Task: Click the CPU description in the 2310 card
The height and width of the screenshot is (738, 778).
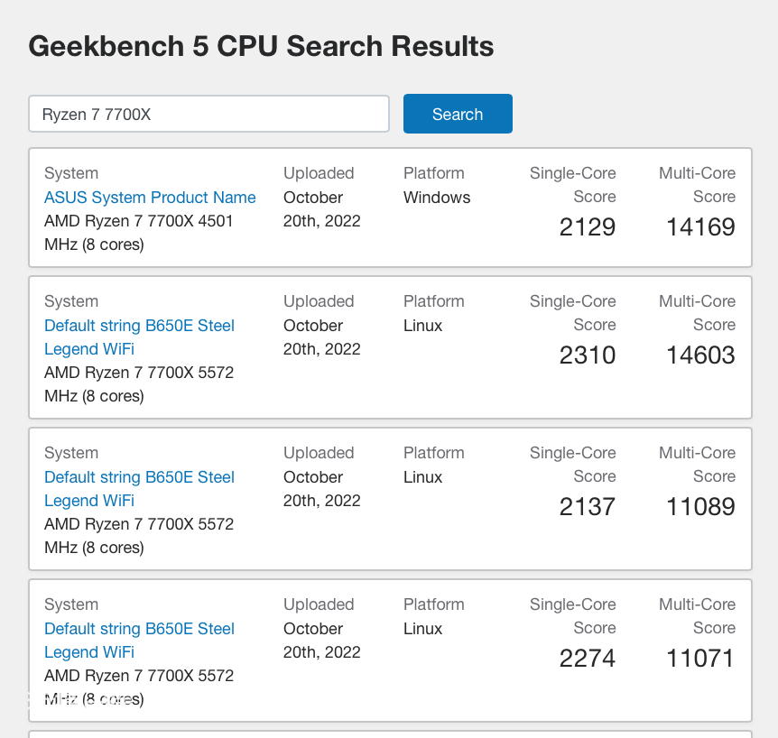Action: 138,384
